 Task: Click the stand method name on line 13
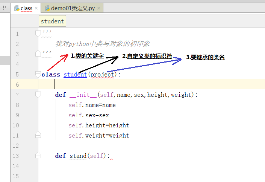[78, 156]
